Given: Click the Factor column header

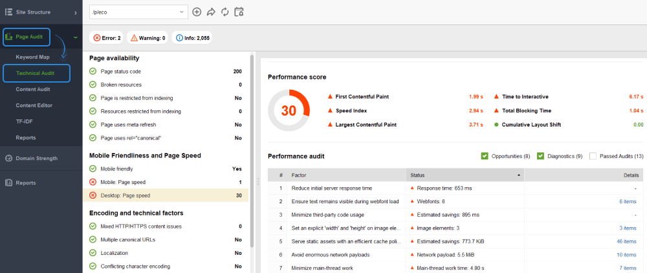Looking at the screenshot, I should pos(347,175).
